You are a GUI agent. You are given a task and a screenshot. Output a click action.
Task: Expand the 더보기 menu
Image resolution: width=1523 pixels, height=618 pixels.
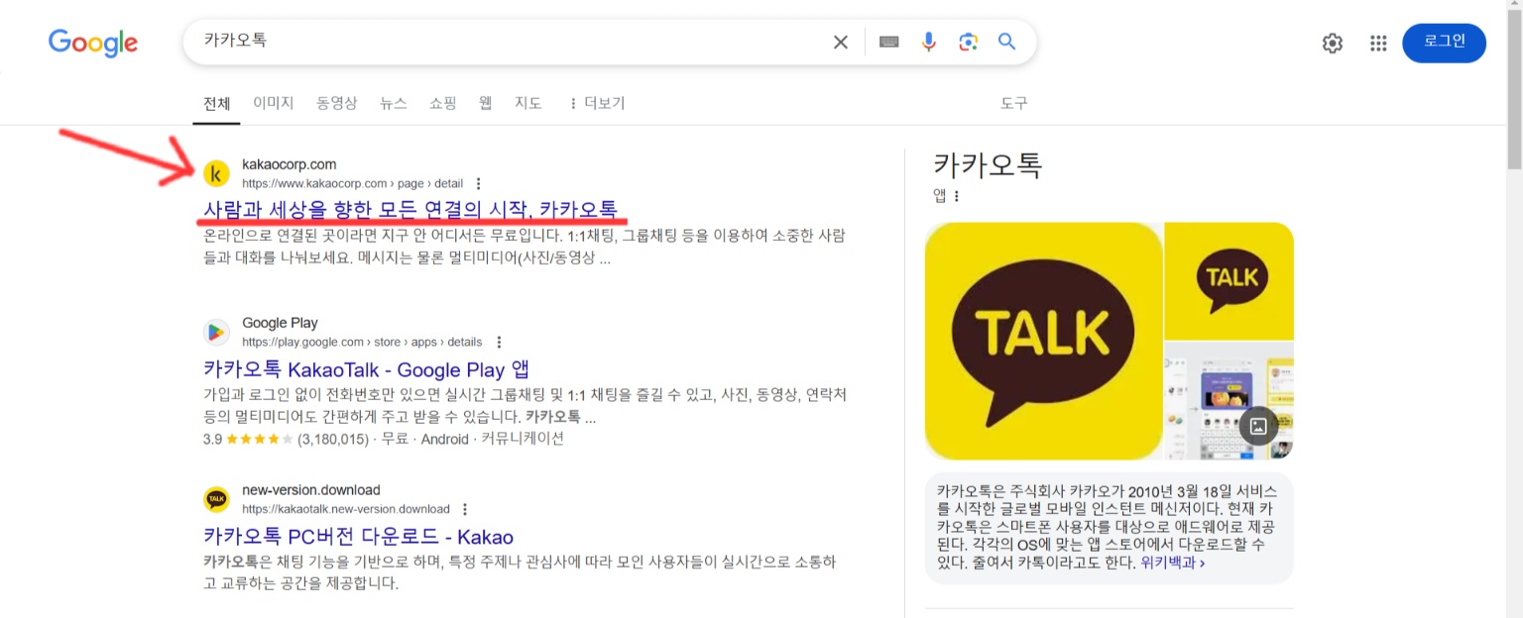[596, 103]
